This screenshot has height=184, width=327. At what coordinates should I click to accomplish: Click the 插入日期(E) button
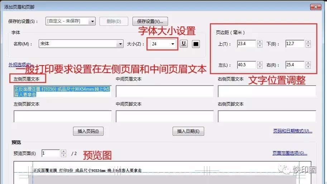click(188, 131)
